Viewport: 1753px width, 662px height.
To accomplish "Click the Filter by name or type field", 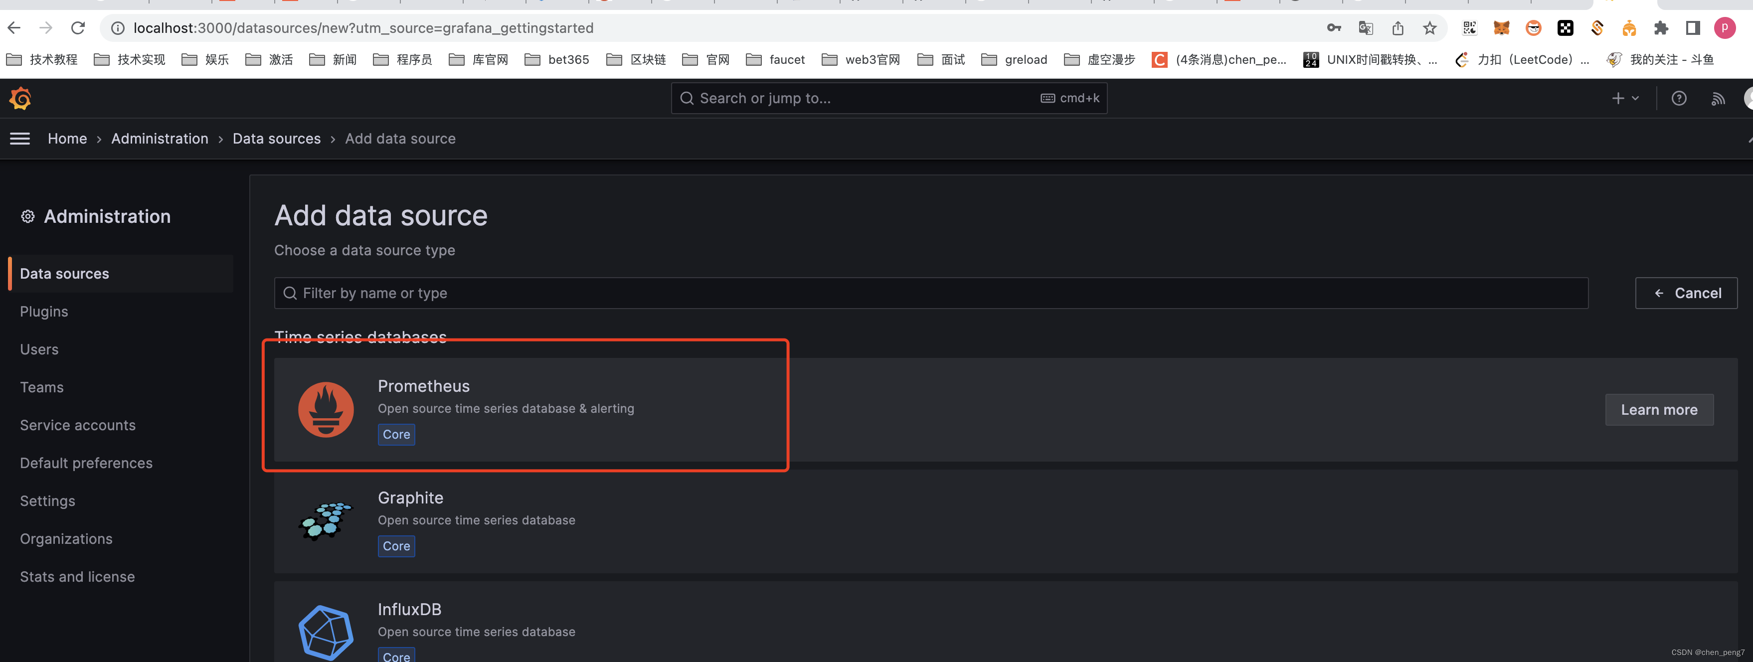I will coord(931,293).
